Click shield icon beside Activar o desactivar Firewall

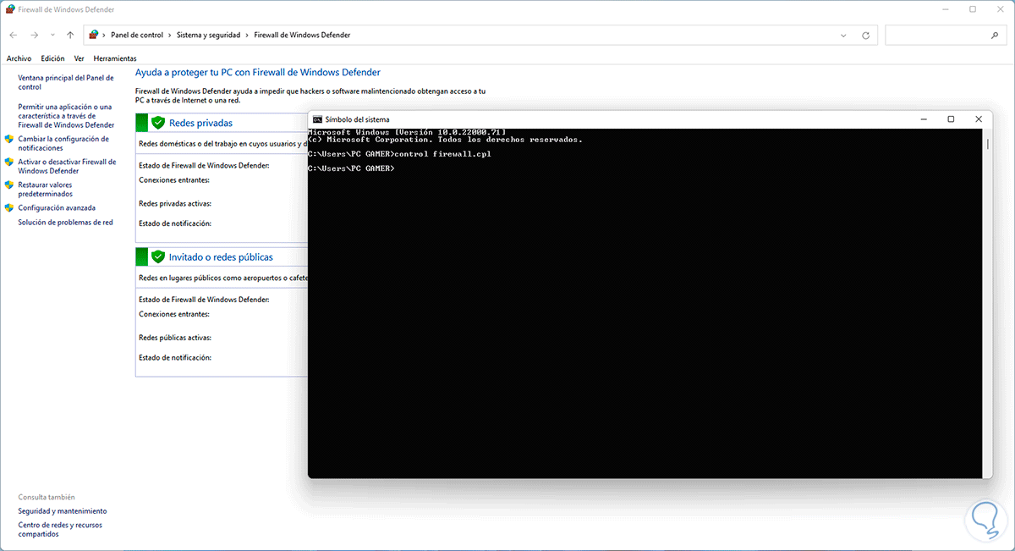pos(9,162)
